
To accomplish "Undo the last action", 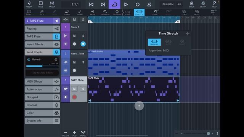I will tap(155, 13).
